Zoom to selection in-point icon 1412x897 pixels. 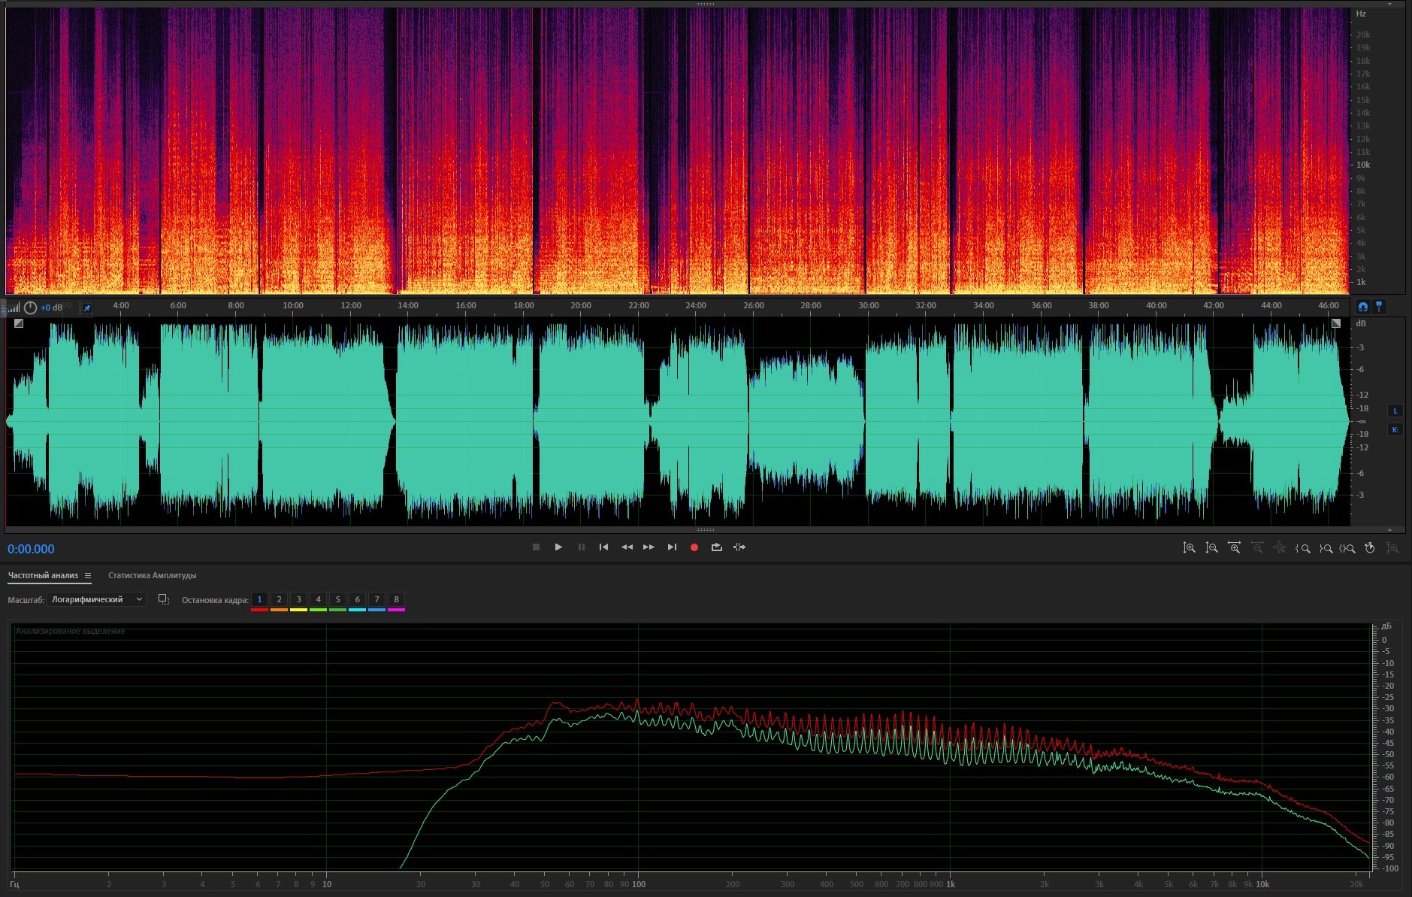click(x=1303, y=548)
